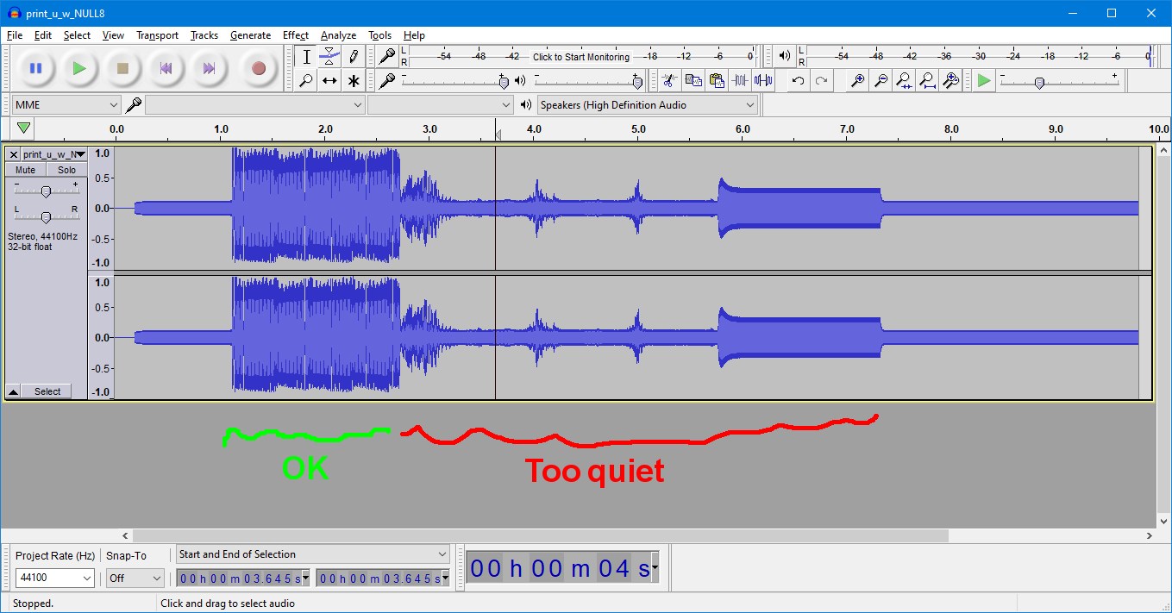
Task: Adjust the Play-at-Speed slider
Action: [x=1059, y=81]
